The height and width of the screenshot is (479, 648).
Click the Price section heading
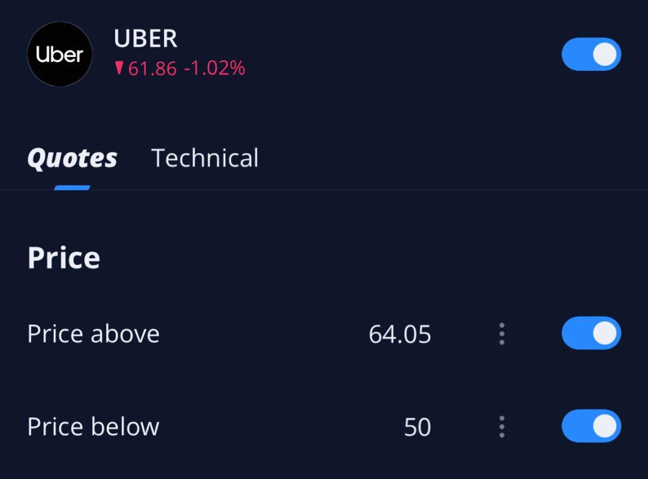tap(64, 258)
